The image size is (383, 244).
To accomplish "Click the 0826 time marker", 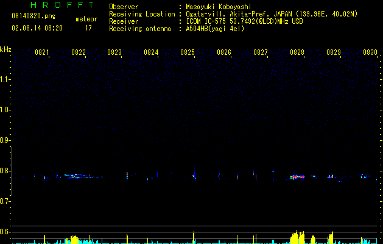I will (224, 52).
